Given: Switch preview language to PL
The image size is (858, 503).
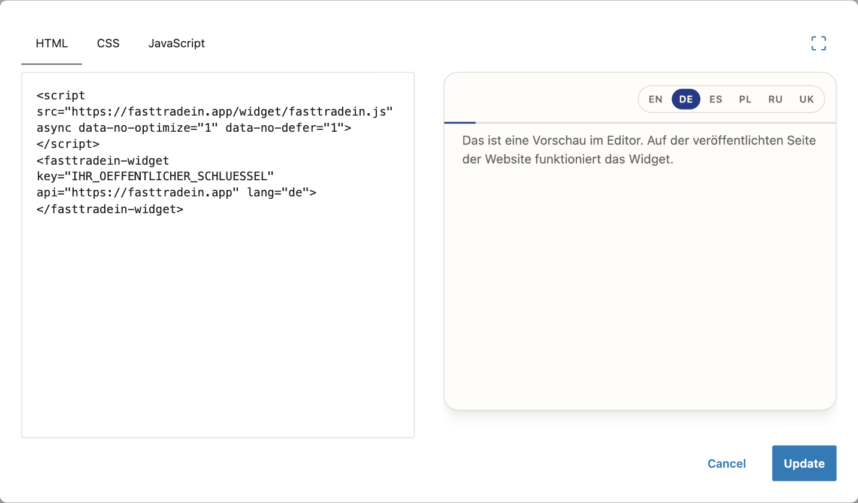Looking at the screenshot, I should point(745,99).
